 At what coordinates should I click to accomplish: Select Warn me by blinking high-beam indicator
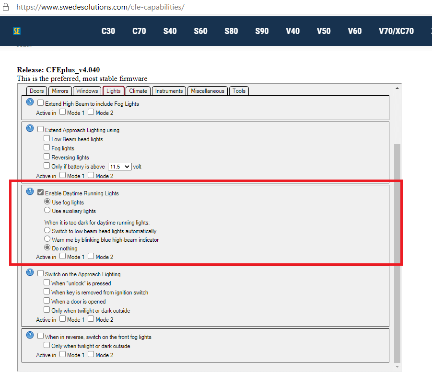click(47, 239)
